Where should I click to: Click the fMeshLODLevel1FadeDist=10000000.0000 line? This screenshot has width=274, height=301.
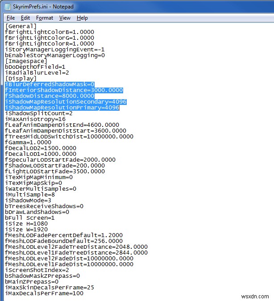[x=69, y=264]
